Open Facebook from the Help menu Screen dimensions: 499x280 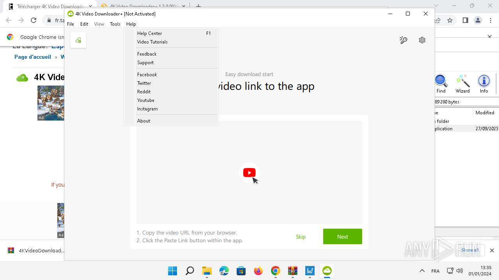(x=171, y=75)
